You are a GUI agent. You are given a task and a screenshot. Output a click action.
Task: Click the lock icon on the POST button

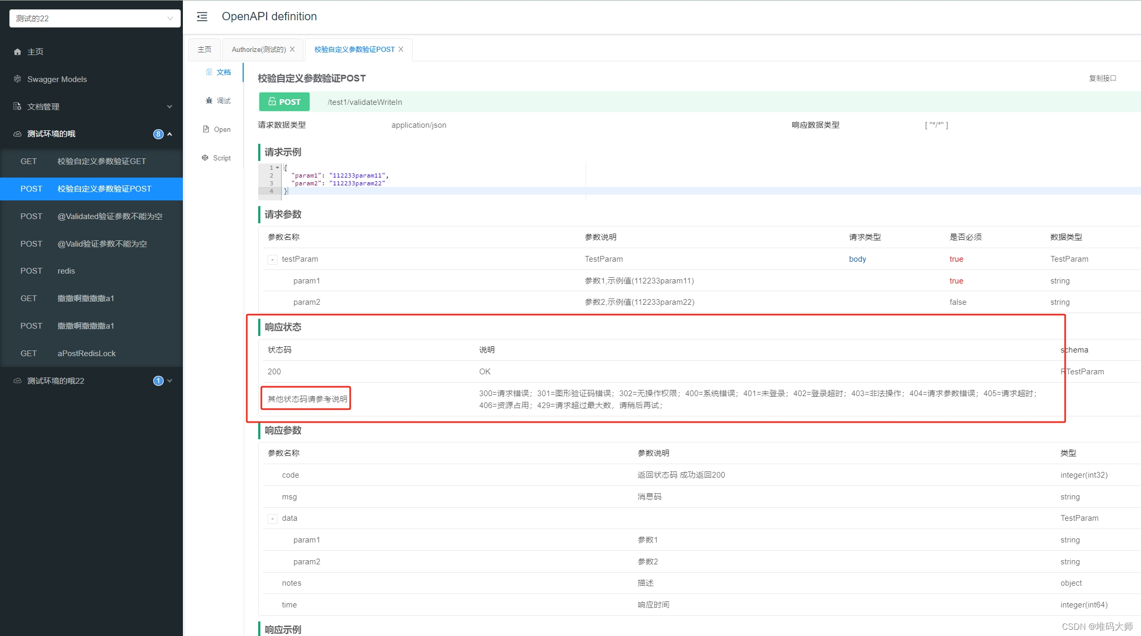click(272, 102)
